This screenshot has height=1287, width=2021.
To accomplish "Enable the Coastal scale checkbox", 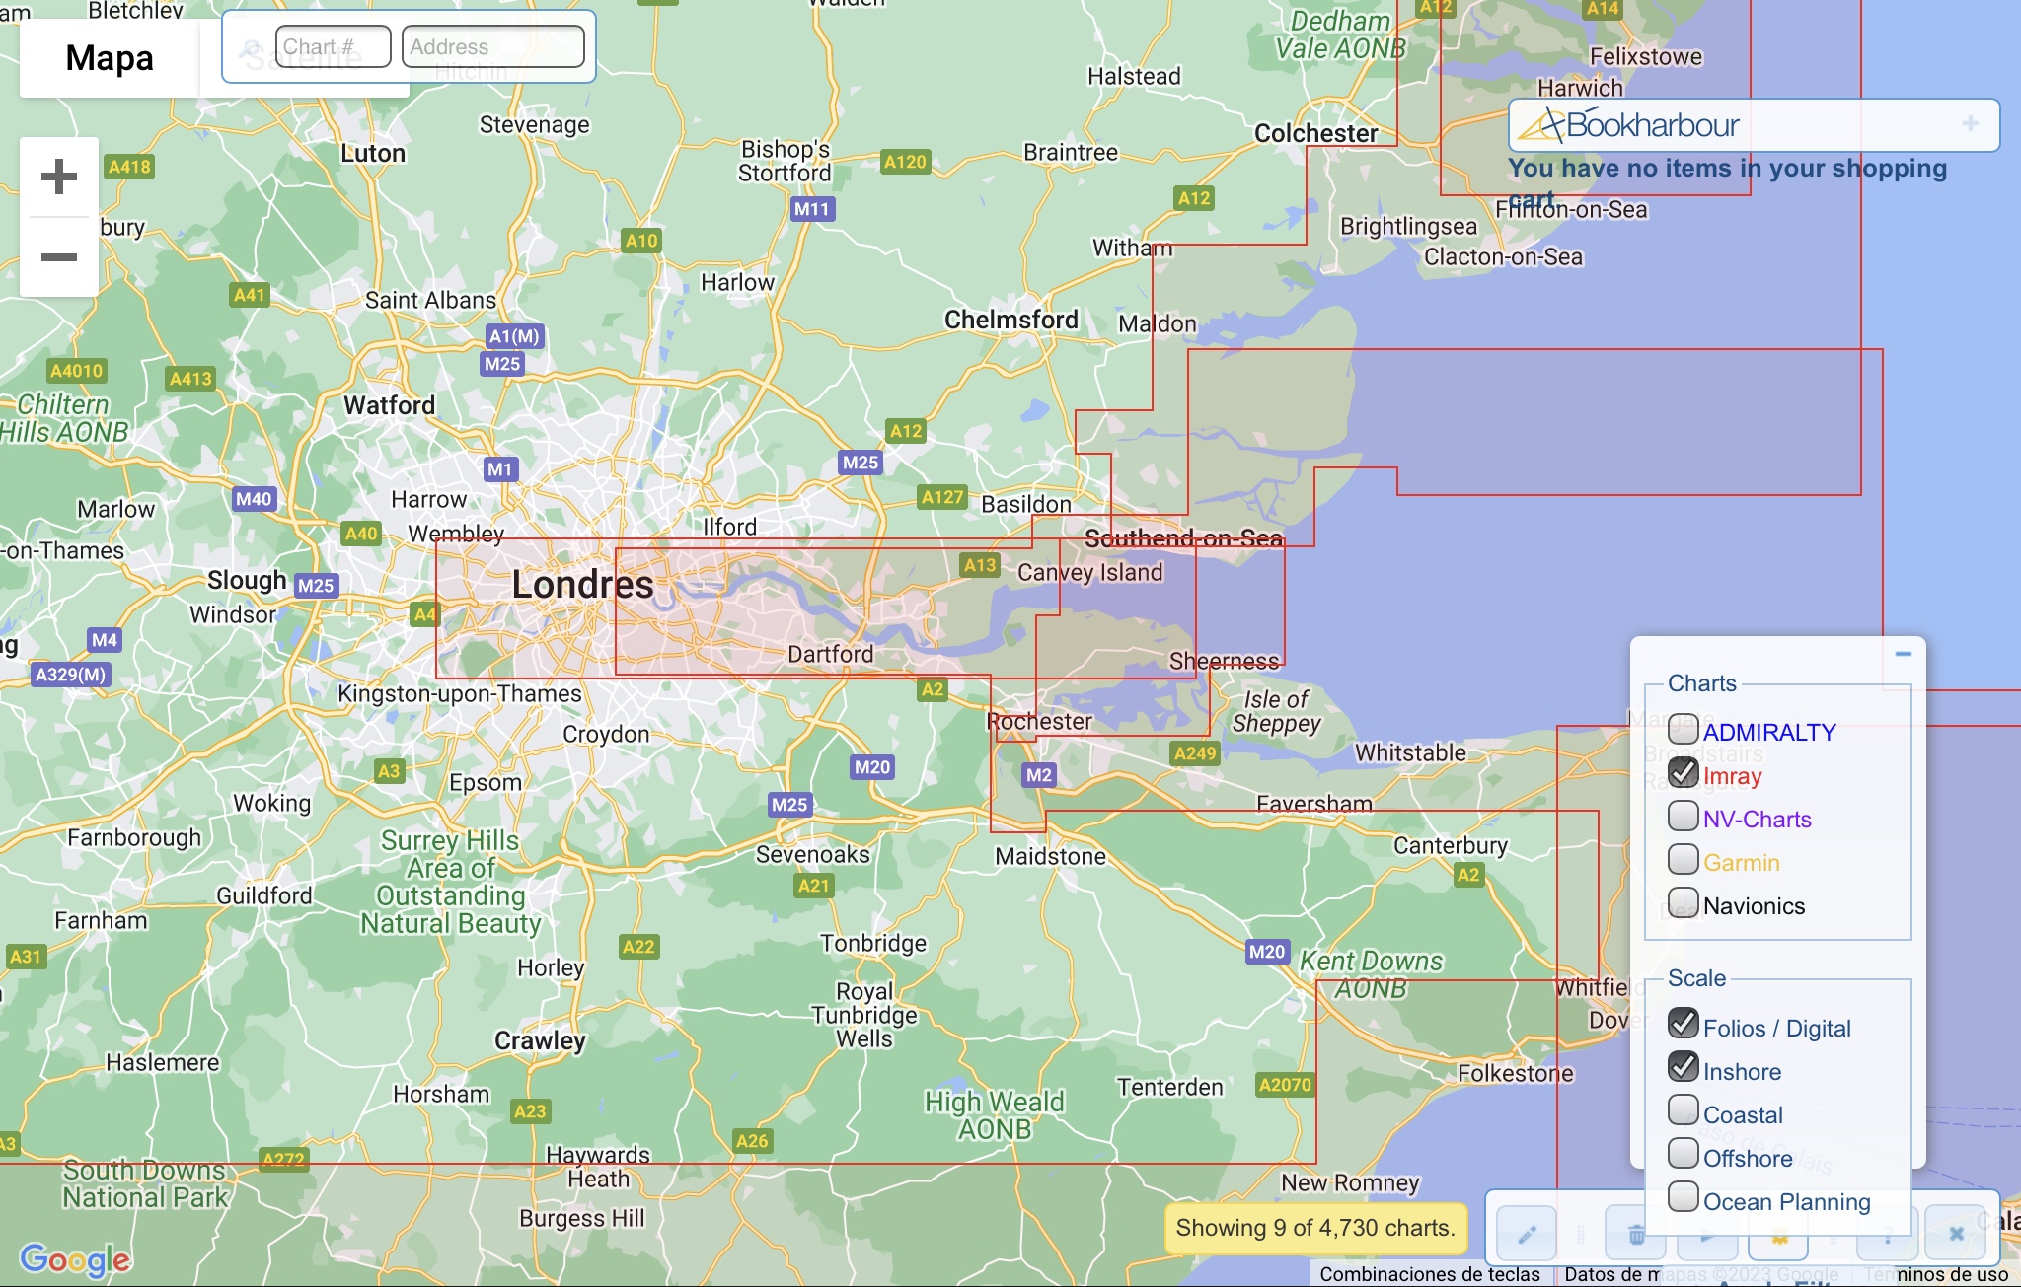I will (x=1684, y=1111).
